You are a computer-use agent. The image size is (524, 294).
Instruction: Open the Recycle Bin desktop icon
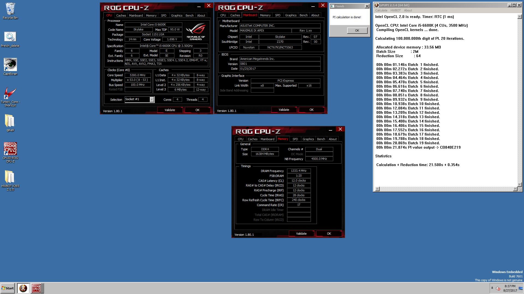coord(10,11)
